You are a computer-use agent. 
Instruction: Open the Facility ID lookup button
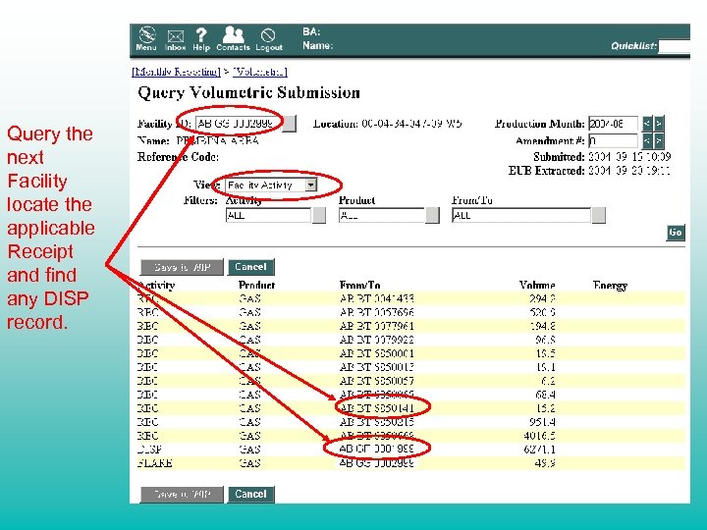pyautogui.click(x=289, y=124)
